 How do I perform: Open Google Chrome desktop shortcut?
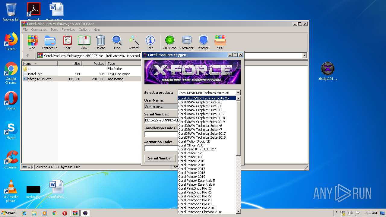[x=11, y=73]
